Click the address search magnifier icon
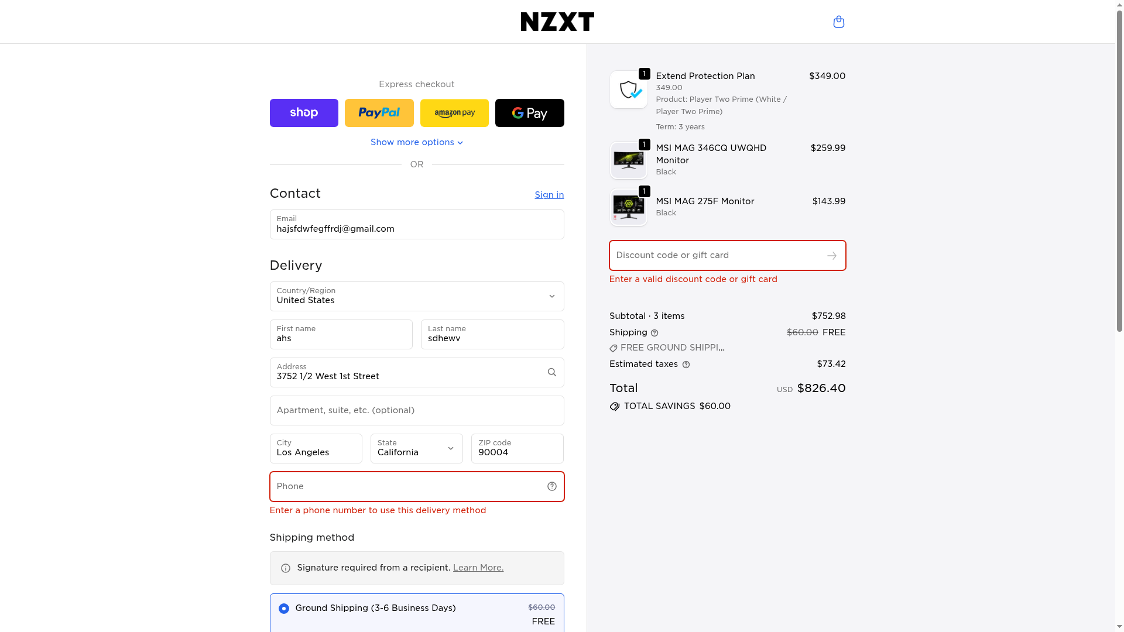Screen dimensions: 1124x632 tap(551, 372)
